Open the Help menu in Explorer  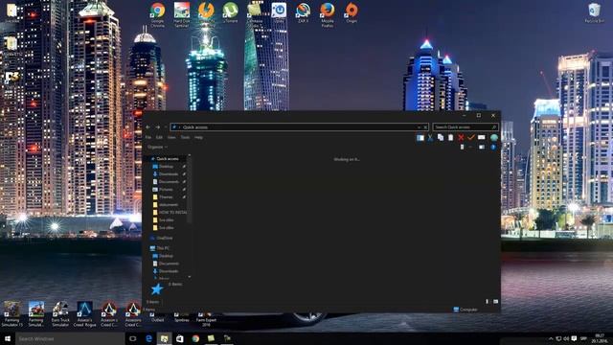198,137
